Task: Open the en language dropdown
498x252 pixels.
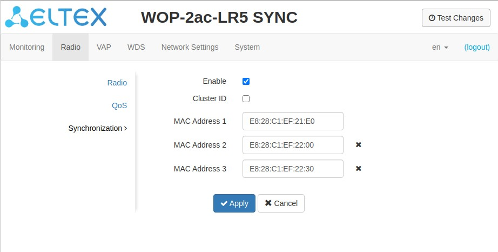Action: [440, 47]
